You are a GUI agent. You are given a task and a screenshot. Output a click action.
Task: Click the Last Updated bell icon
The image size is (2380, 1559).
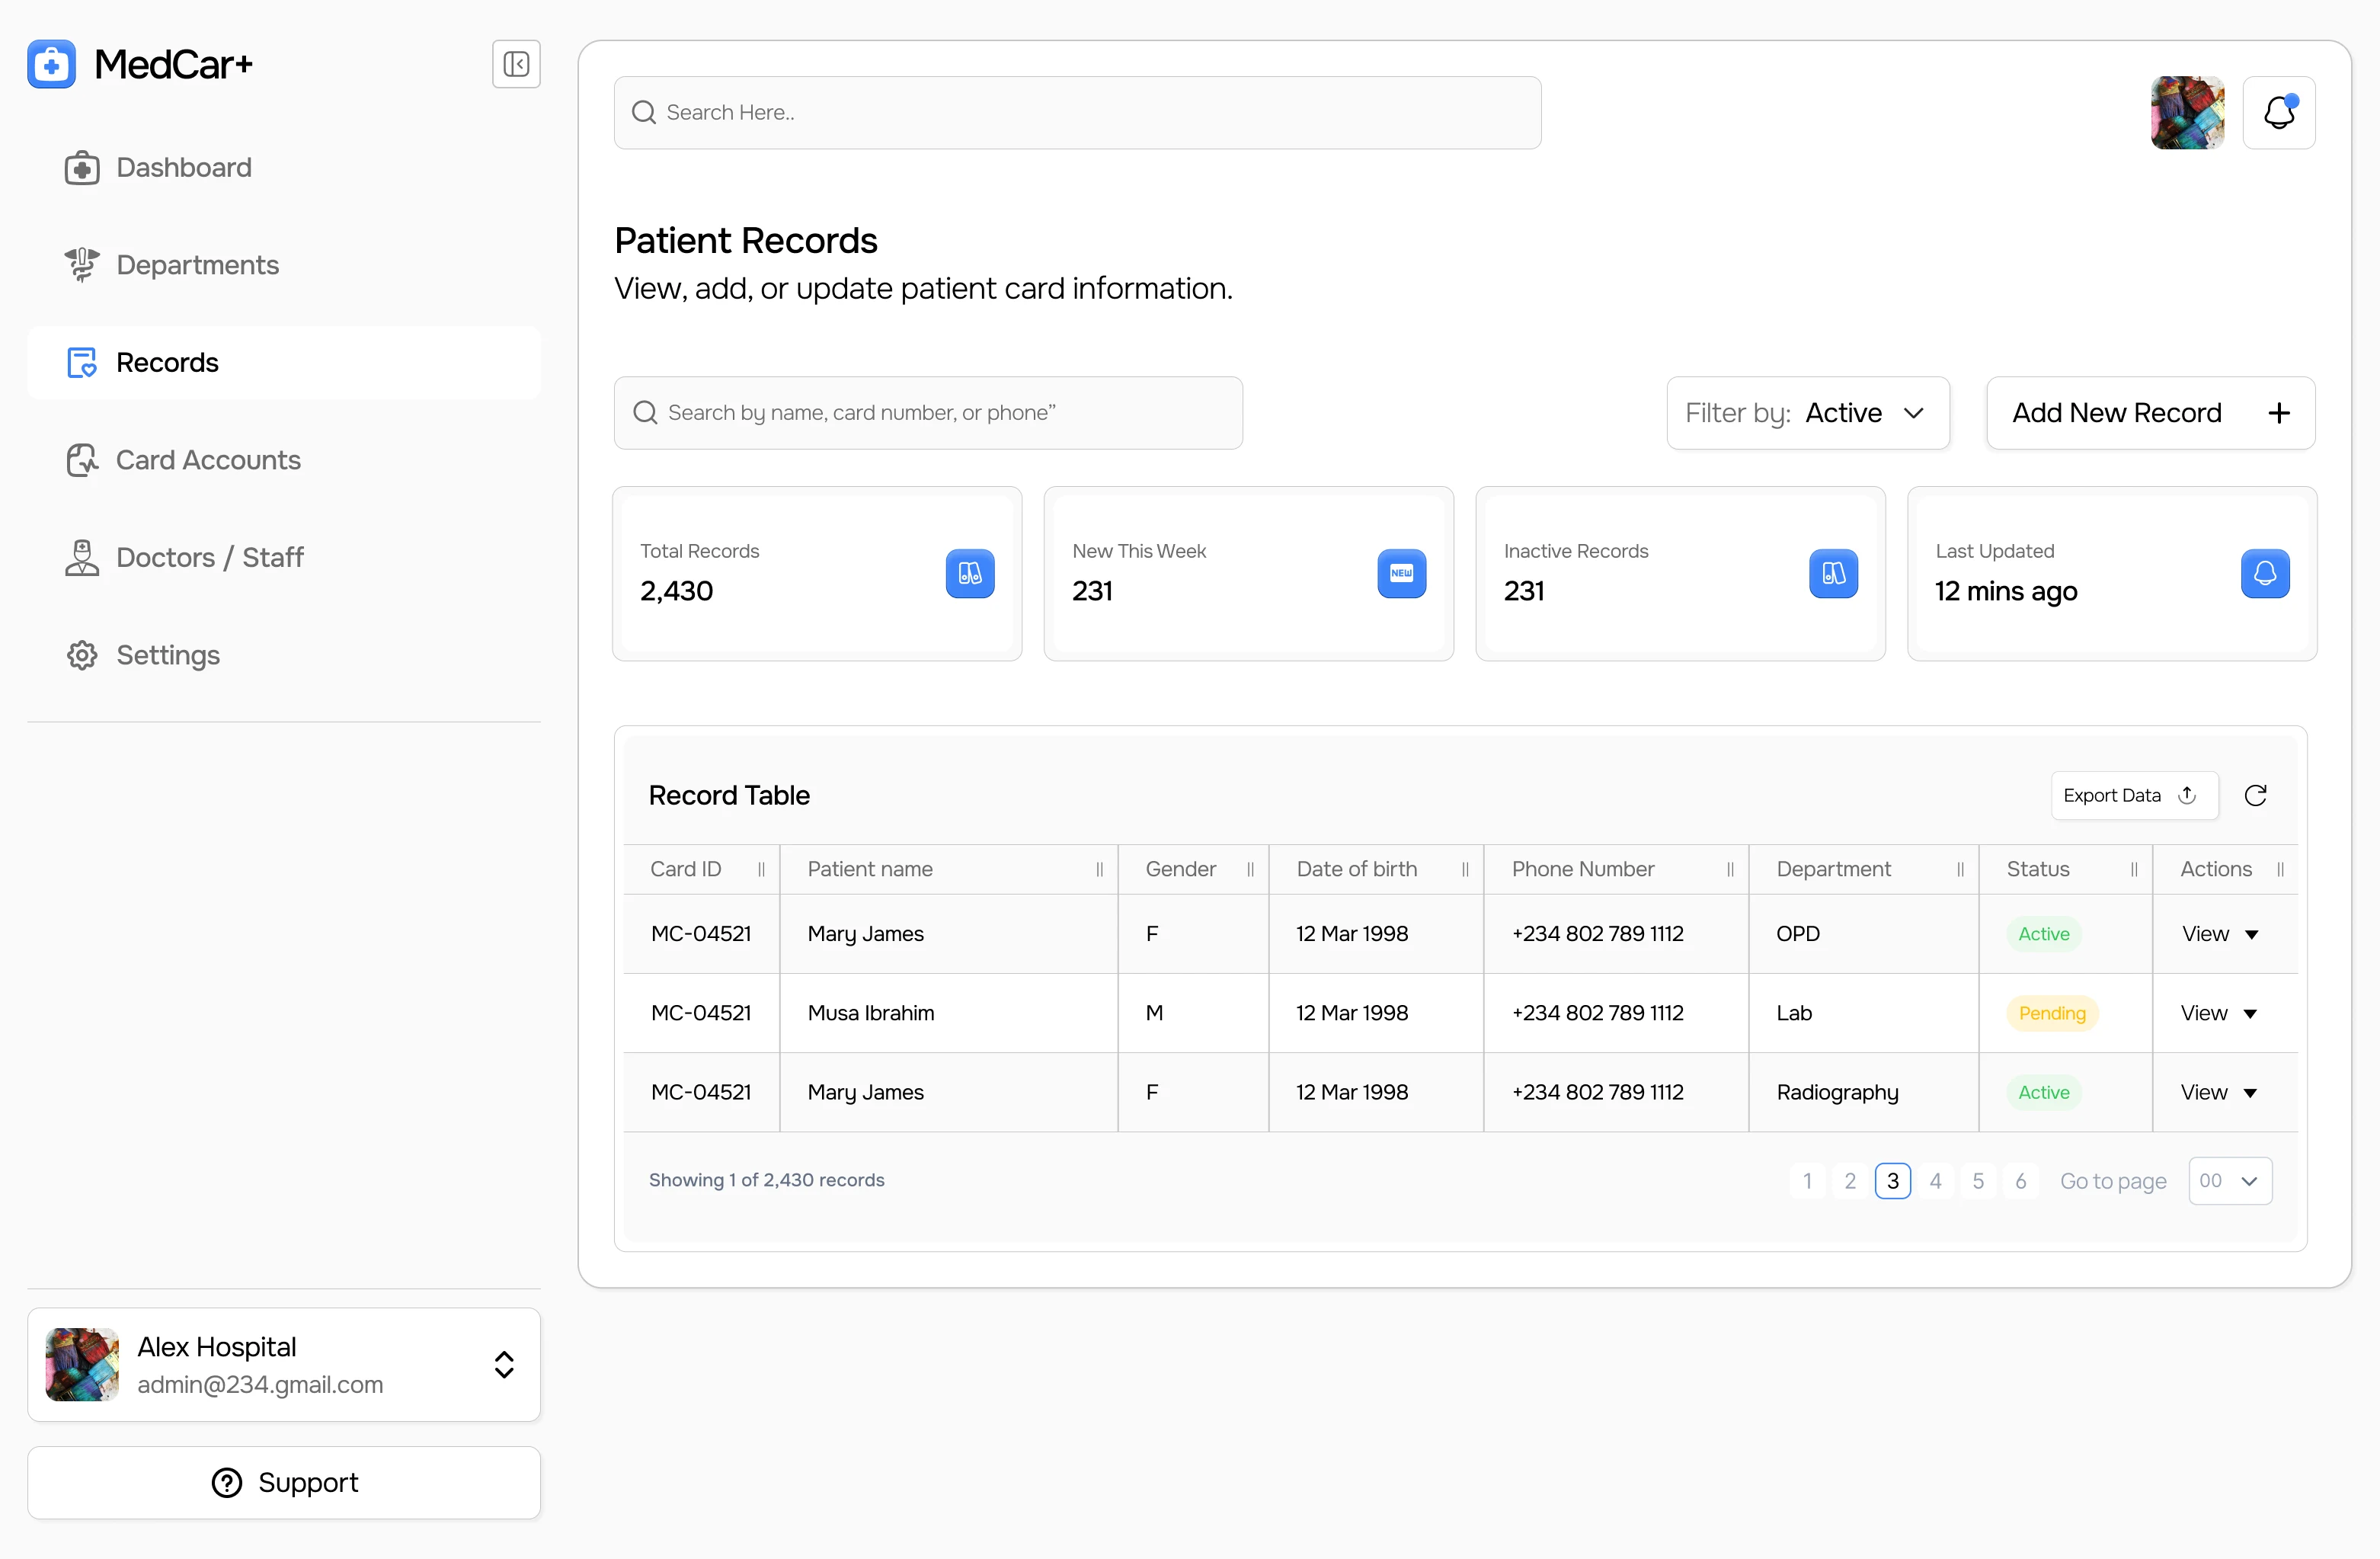click(x=2264, y=573)
